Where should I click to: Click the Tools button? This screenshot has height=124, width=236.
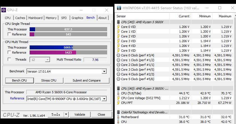point(56,115)
